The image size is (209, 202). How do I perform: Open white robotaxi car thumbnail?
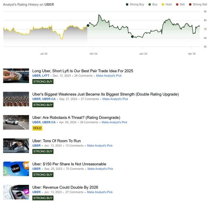pyautogui.click(x=16, y=122)
